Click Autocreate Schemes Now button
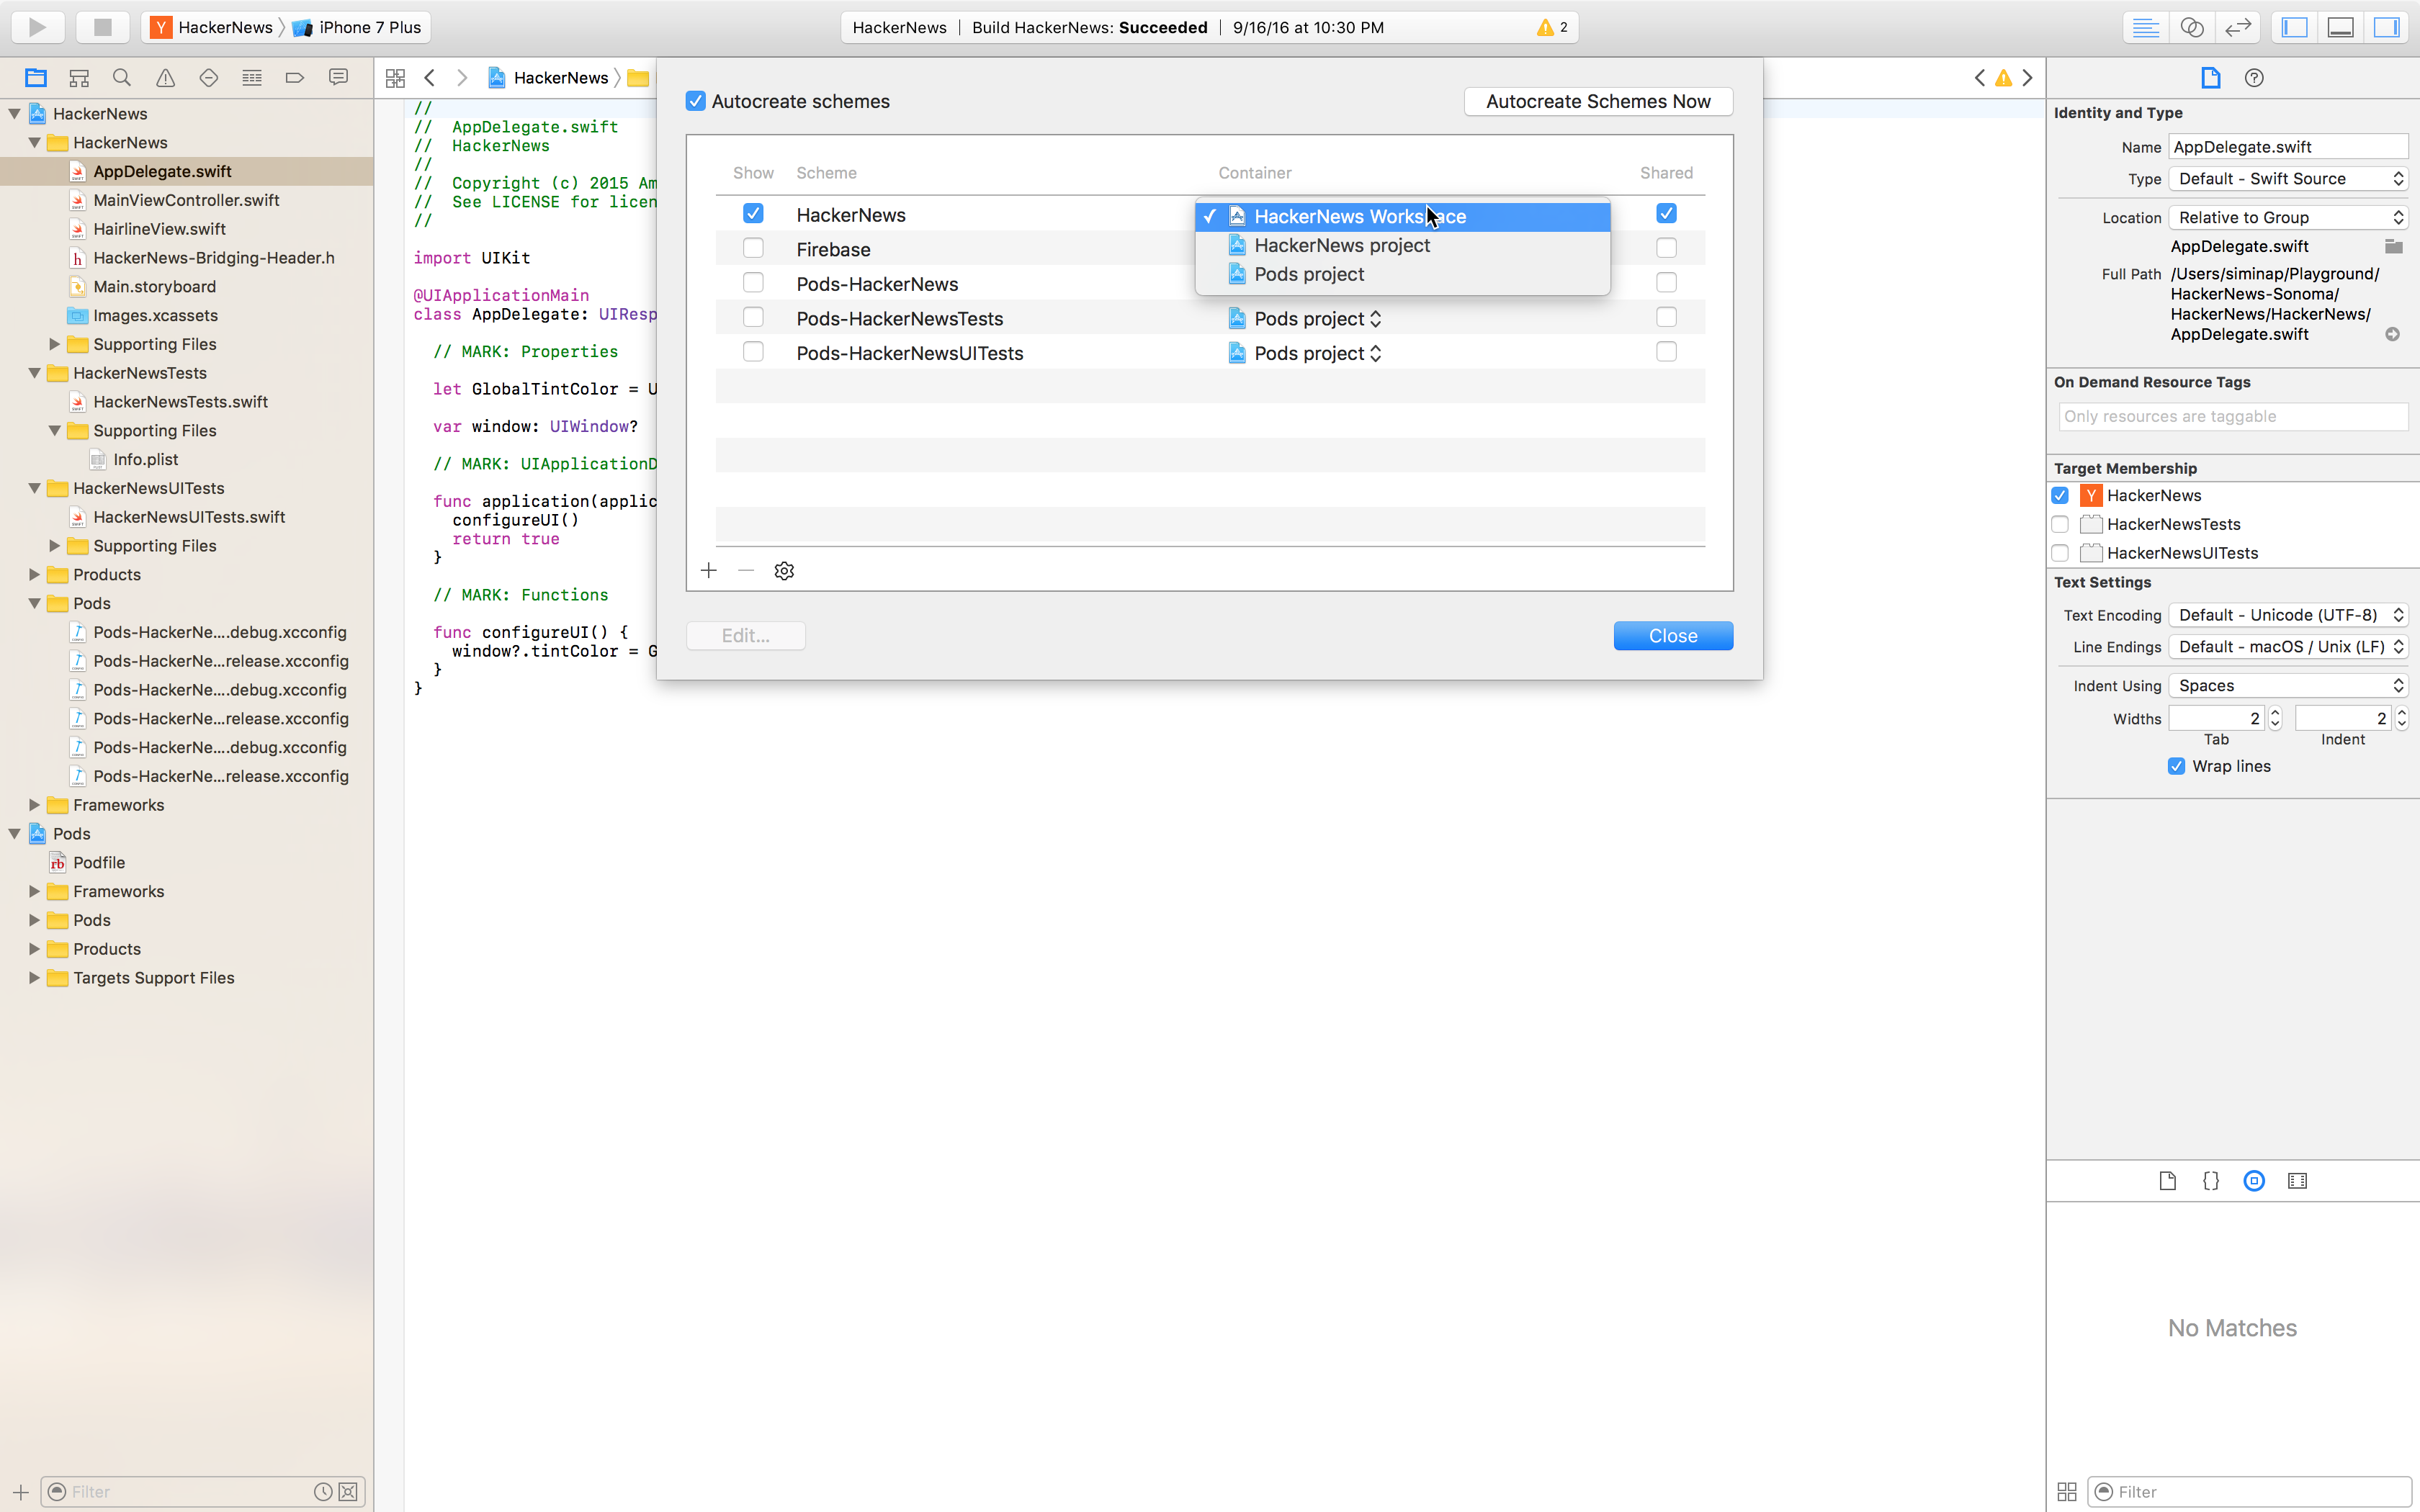The width and height of the screenshot is (2420, 1512). click(x=1597, y=101)
